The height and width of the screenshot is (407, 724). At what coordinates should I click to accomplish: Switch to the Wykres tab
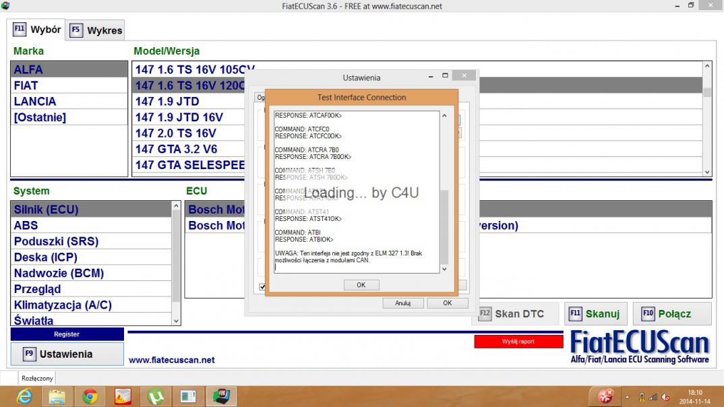coord(96,30)
